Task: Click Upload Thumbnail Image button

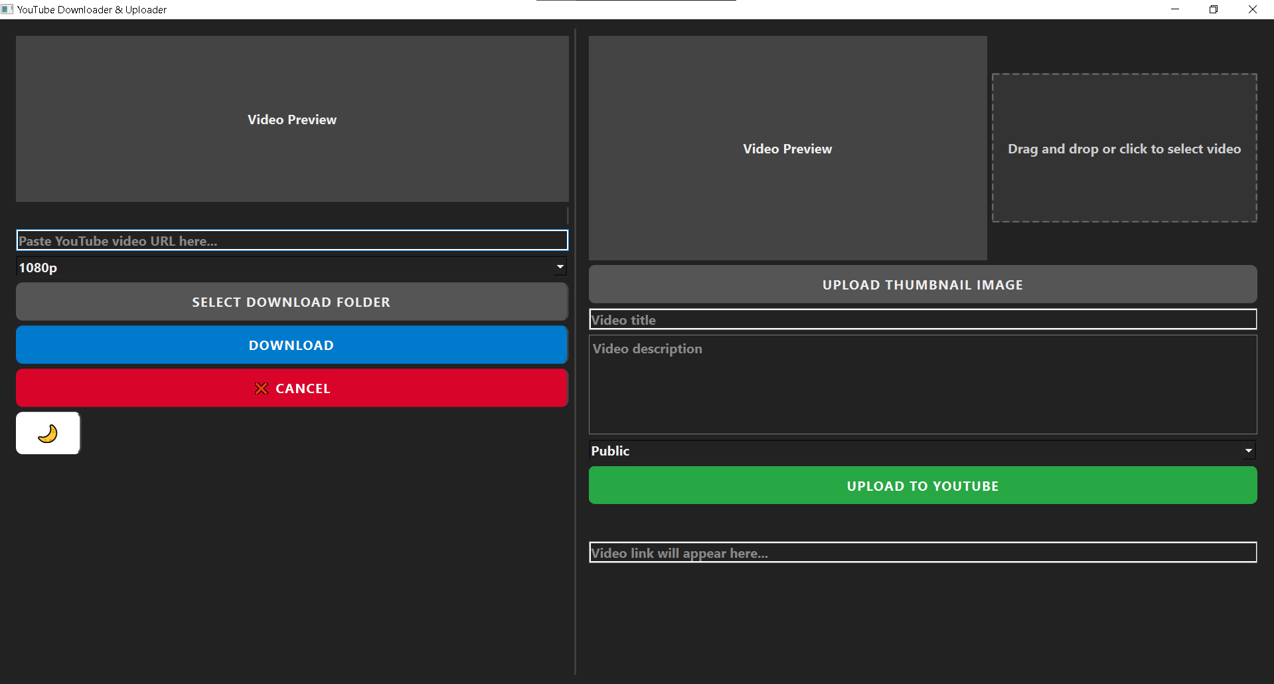Action: click(x=923, y=284)
